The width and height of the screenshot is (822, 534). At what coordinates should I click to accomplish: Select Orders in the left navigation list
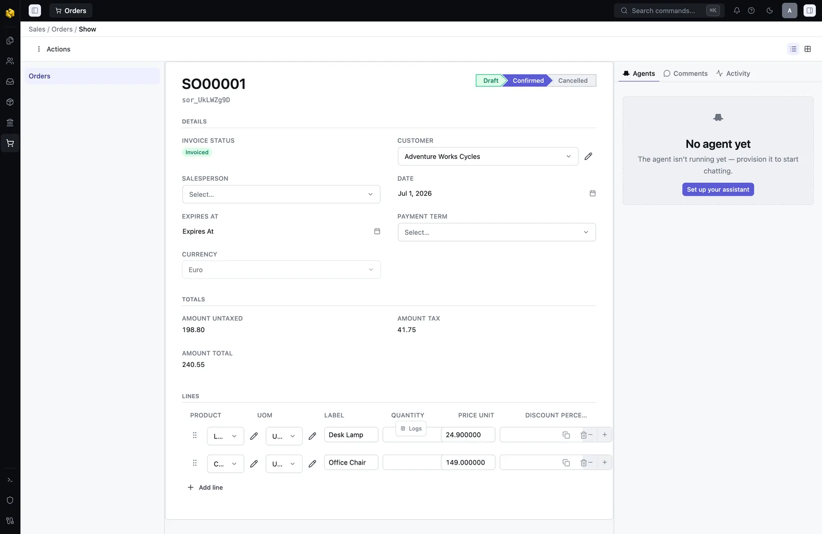(x=92, y=76)
